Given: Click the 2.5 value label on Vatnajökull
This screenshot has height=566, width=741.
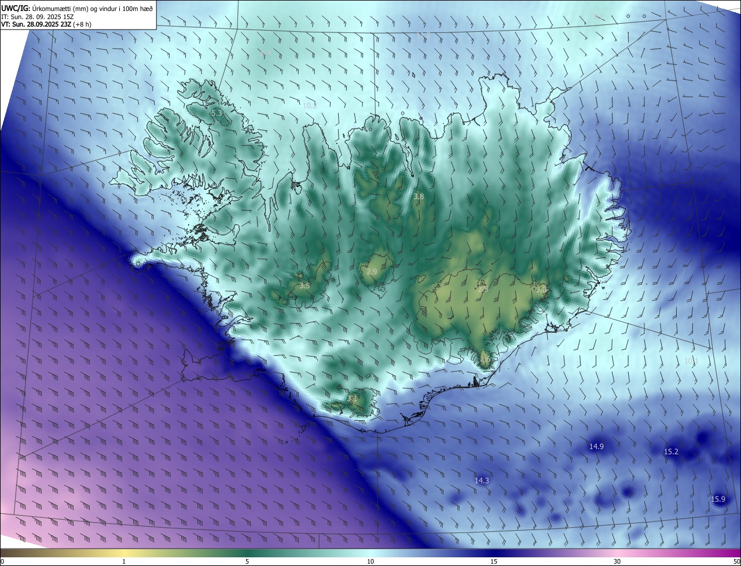Looking at the screenshot, I should coord(483,289).
